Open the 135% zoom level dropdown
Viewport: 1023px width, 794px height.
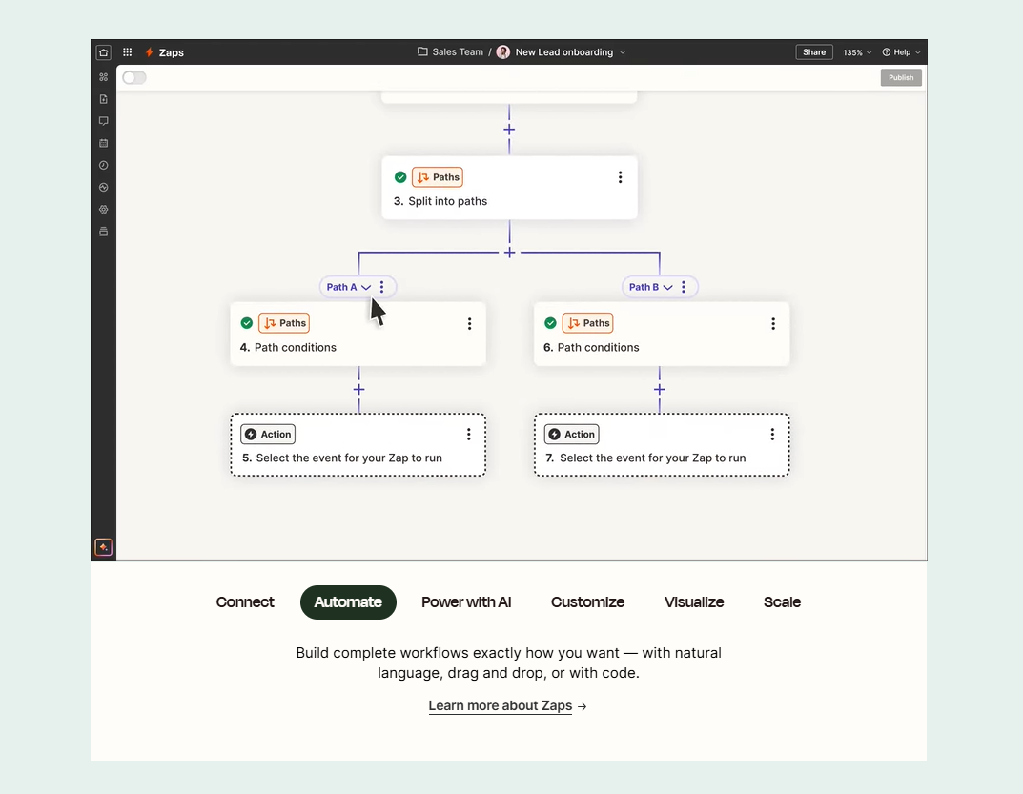(856, 52)
